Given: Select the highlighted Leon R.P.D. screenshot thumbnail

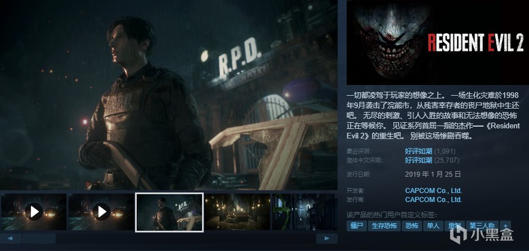Looking at the screenshot, I should 169,212.
